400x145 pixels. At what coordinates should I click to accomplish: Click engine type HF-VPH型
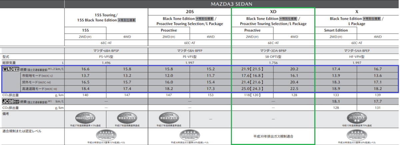pyautogui.click(x=357, y=57)
